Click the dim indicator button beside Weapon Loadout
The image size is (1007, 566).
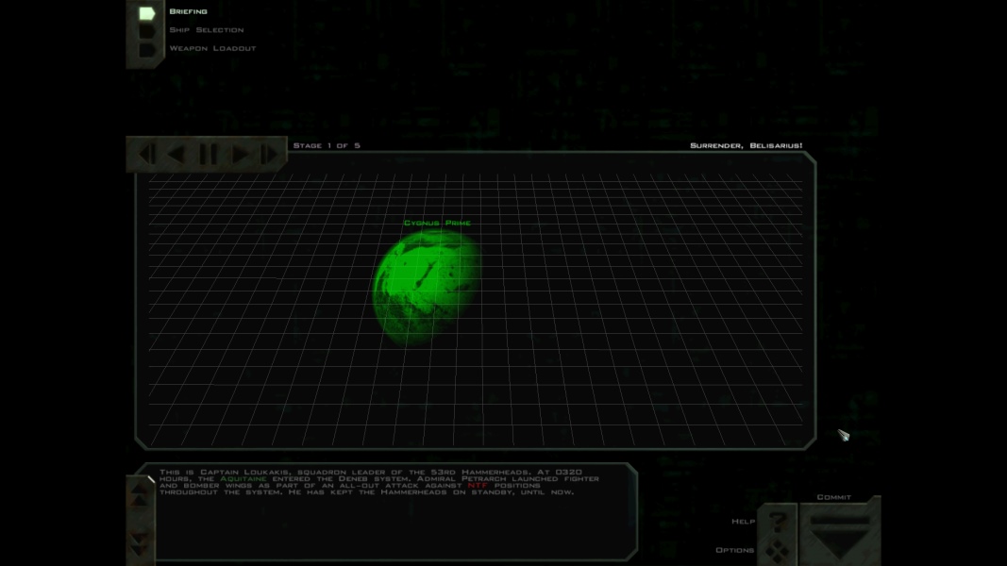[x=146, y=49]
